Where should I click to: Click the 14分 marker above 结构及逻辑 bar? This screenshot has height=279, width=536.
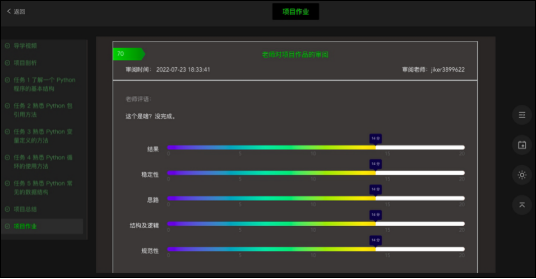click(x=375, y=215)
